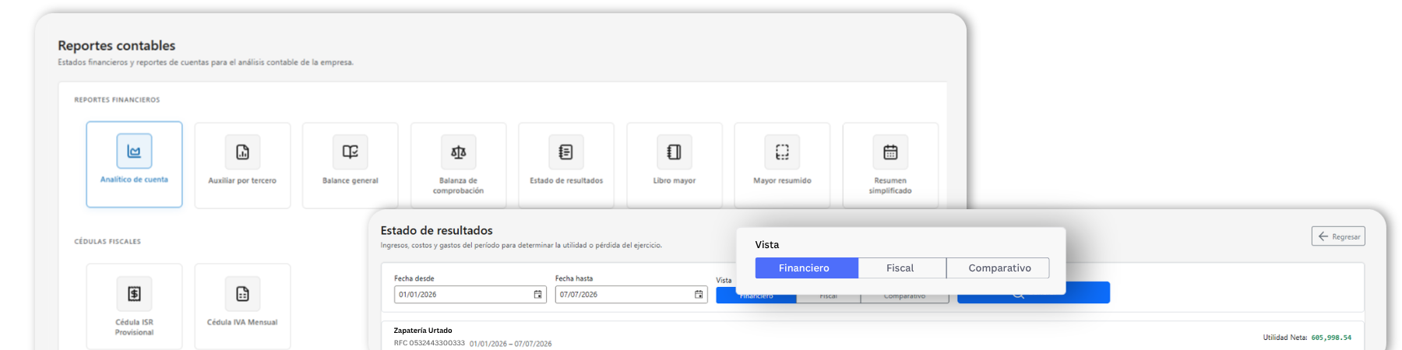Click the Zapatería Urtado company name

423,331
